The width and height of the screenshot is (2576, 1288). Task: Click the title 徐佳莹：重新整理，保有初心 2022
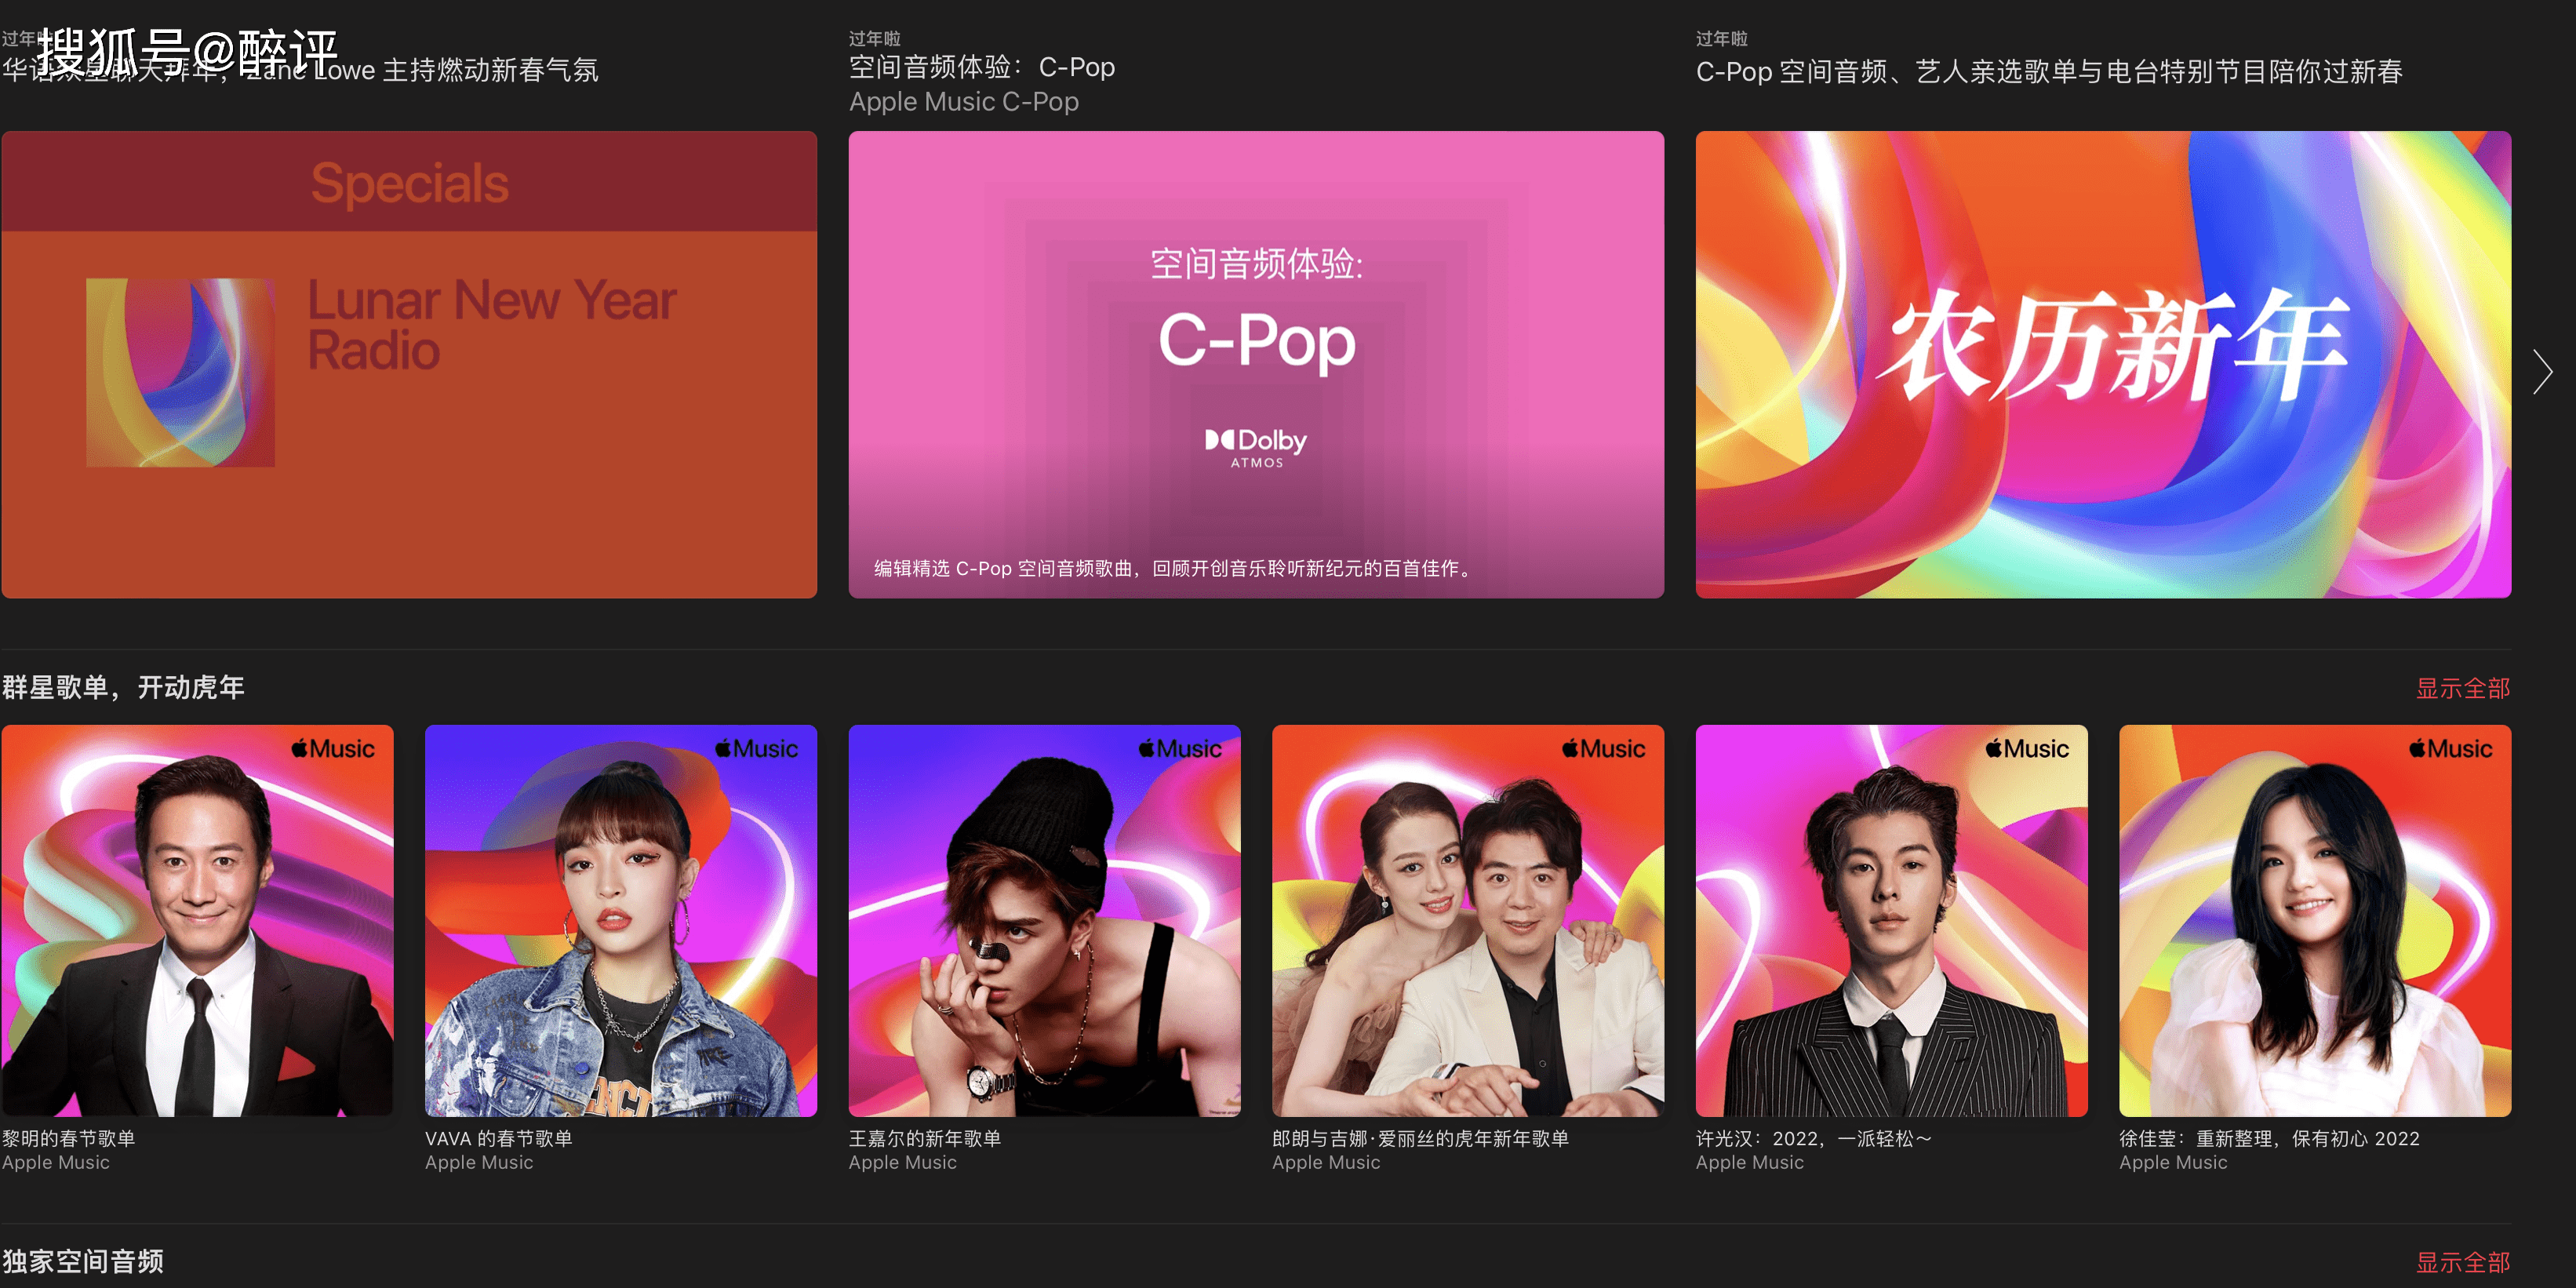pos(2269,1138)
